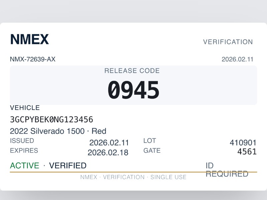Click the release code 0945
The height and width of the screenshot is (200, 267).
click(x=133, y=90)
